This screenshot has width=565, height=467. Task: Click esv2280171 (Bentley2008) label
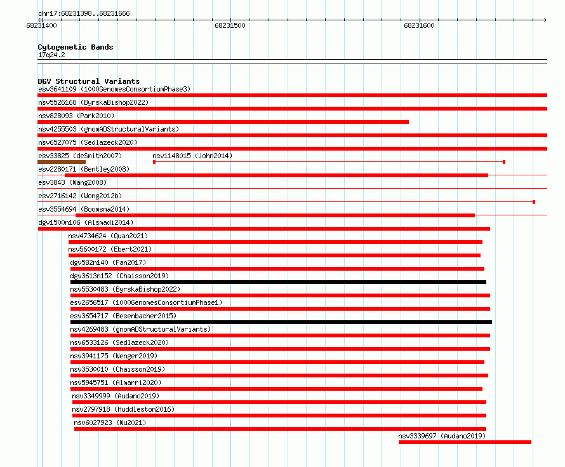pos(84,169)
